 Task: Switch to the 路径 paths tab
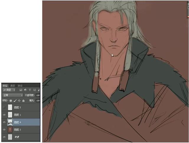click(x=20, y=86)
